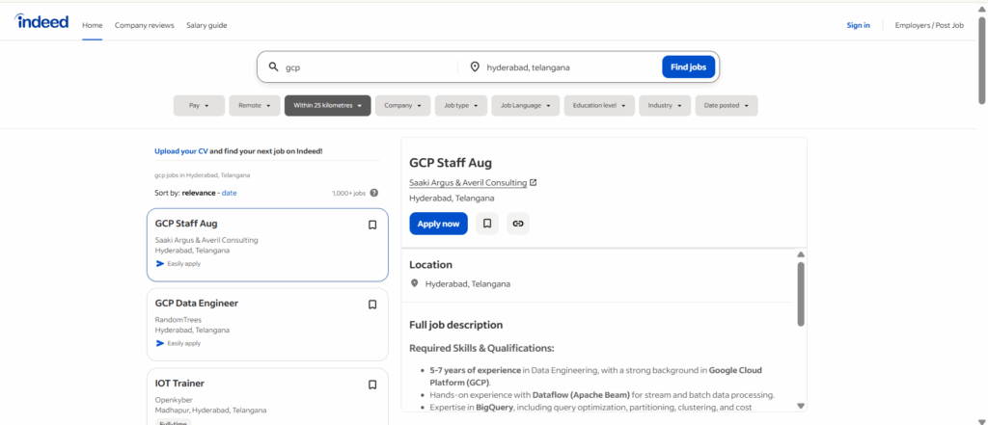This screenshot has width=988, height=425.
Task: Click the job description scroll up arrow
Action: 801,254
